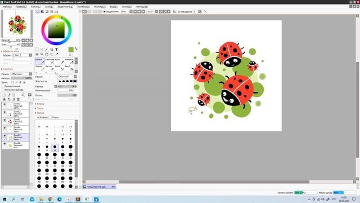
Task: Uncheck the Размер checkbox
Action: [38, 117]
